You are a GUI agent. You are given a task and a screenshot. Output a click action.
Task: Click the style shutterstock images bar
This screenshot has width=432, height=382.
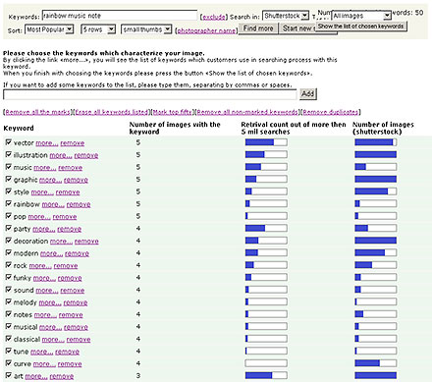(x=376, y=191)
